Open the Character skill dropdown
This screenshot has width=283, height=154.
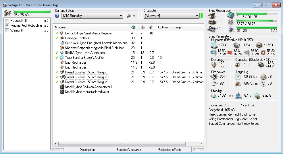172,16
